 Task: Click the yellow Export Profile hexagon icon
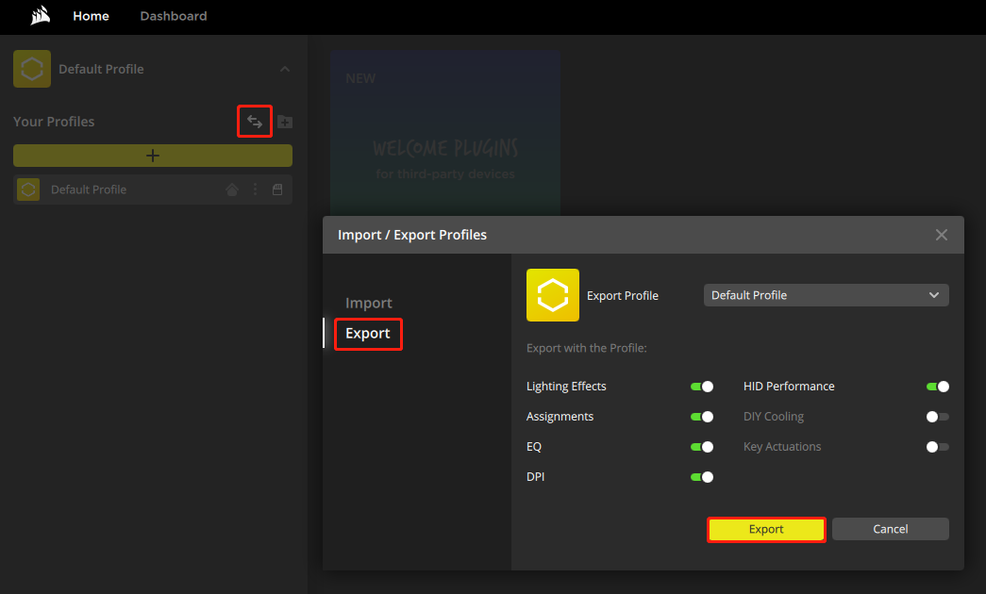[552, 295]
